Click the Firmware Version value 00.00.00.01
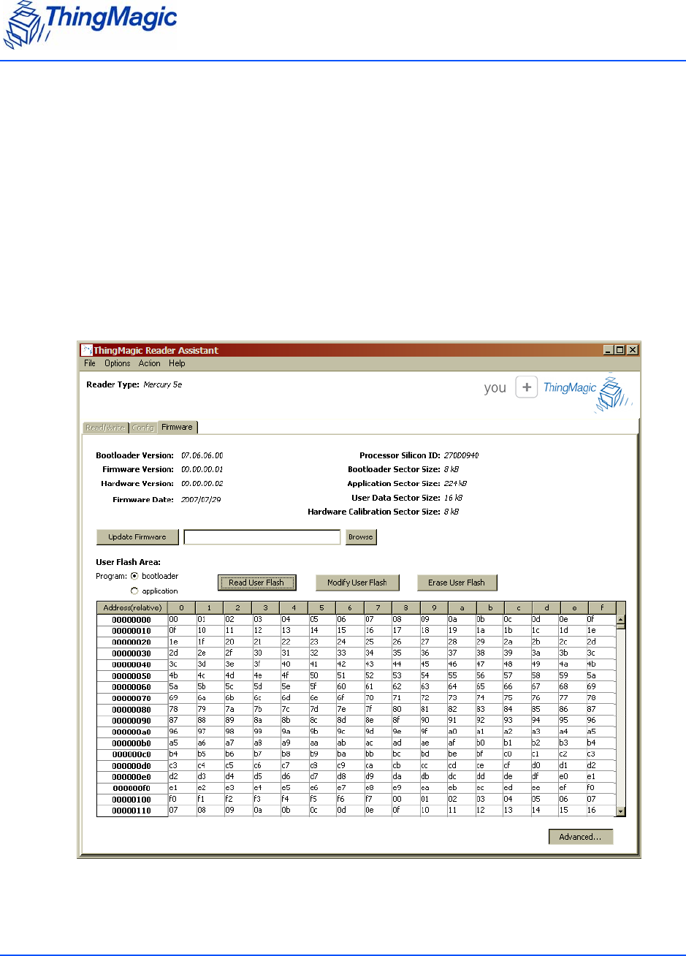 coord(202,469)
